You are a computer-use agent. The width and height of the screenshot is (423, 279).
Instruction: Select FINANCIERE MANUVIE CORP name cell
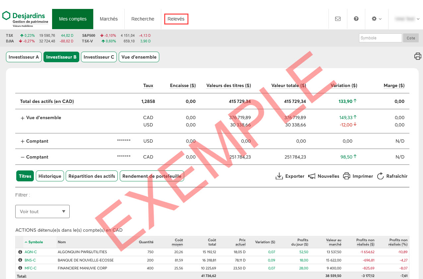[x=82, y=268]
